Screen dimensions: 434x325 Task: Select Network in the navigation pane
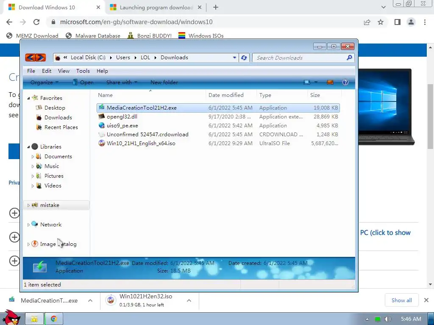click(51, 224)
